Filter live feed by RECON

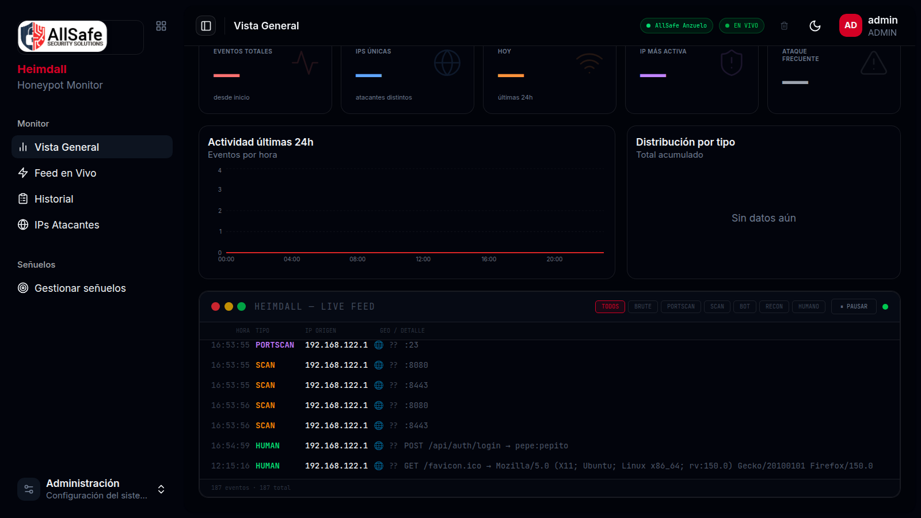pyautogui.click(x=774, y=307)
